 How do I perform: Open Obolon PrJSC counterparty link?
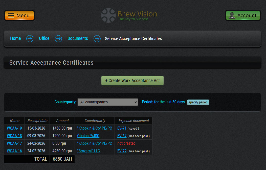(88, 136)
